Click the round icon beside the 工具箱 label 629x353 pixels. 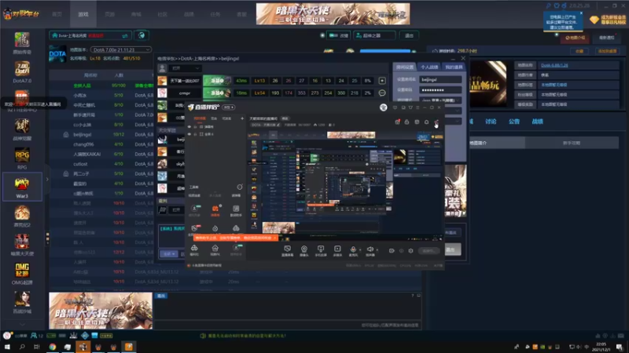240,187
